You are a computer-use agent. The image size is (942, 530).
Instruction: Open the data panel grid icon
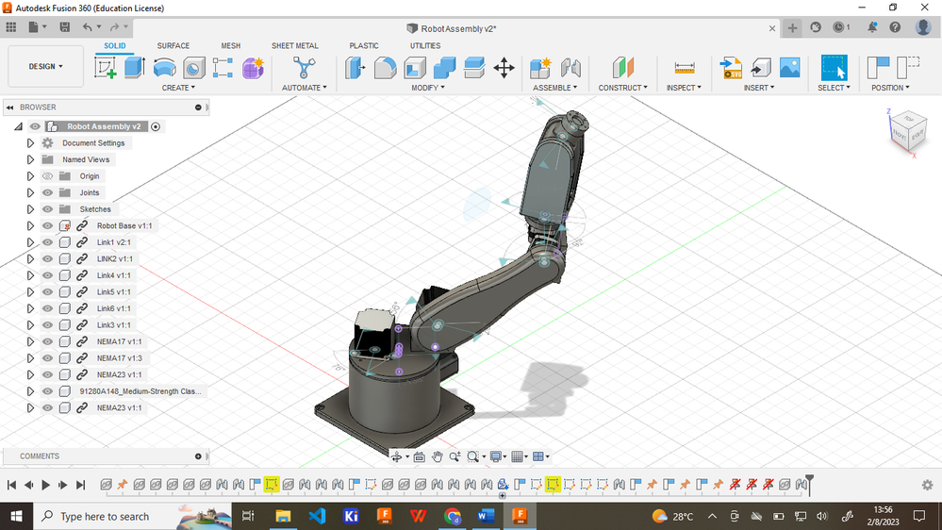pyautogui.click(x=11, y=27)
